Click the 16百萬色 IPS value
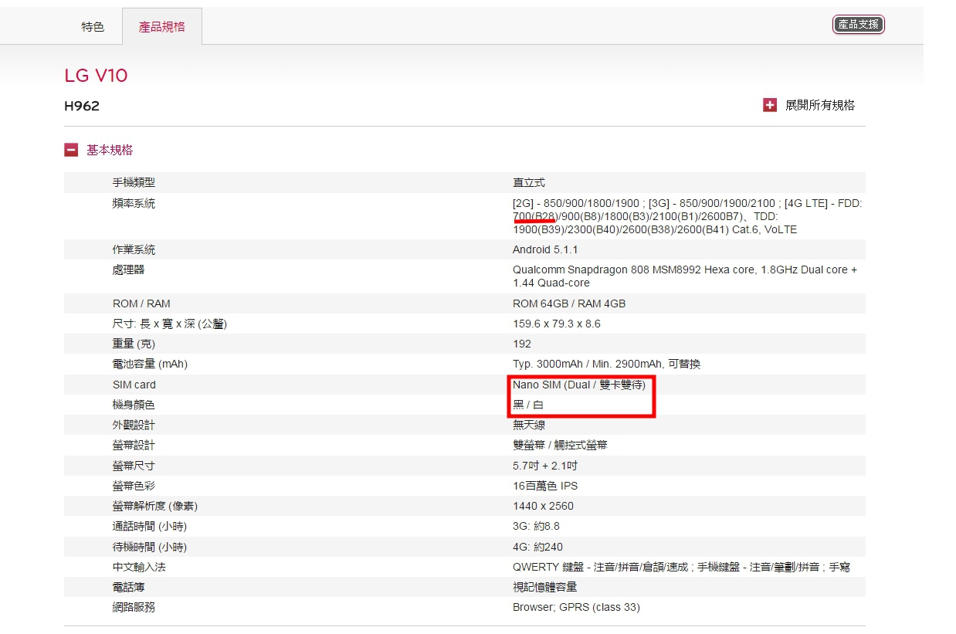 point(545,486)
